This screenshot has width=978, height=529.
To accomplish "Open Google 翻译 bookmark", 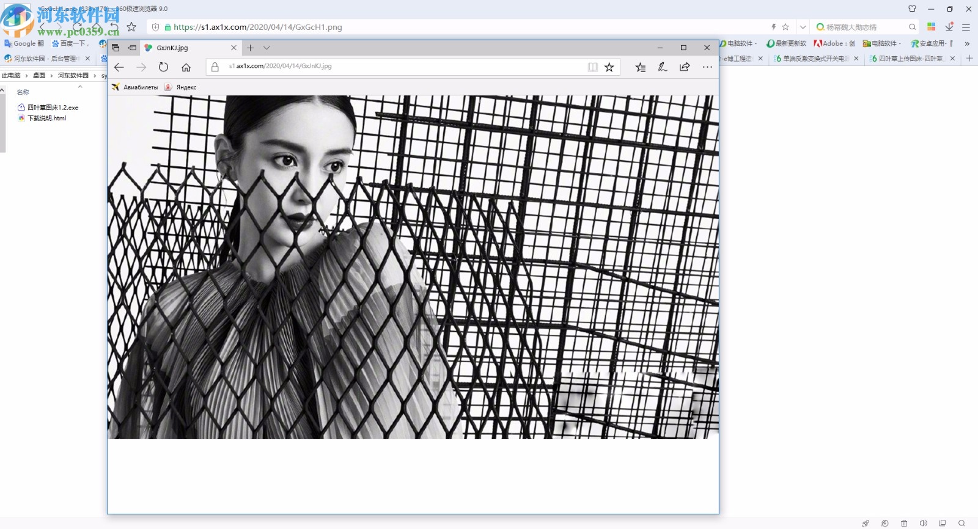I will [24, 43].
